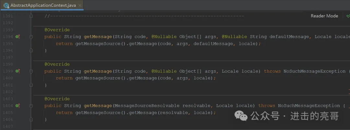This screenshot has height=130, width=350.
Task: Click the return keyword on line 1400
Action: [x=64, y=78]
